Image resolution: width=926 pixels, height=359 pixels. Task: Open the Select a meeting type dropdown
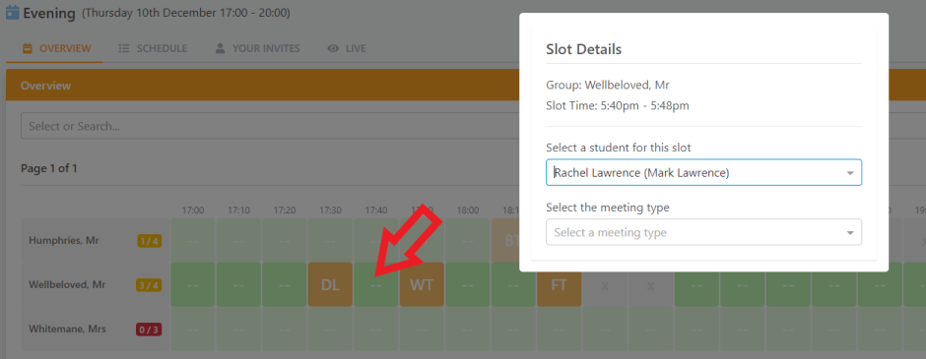coord(704,232)
